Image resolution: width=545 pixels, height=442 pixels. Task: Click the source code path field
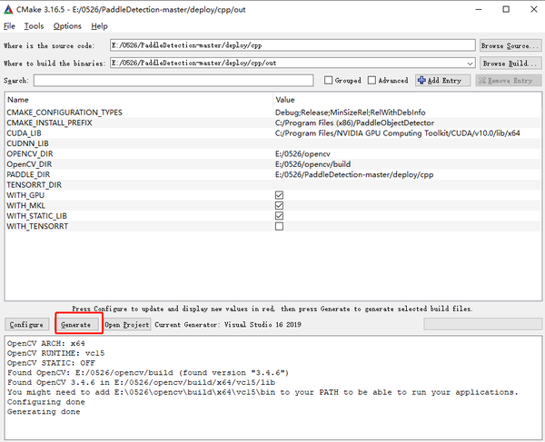click(x=292, y=45)
